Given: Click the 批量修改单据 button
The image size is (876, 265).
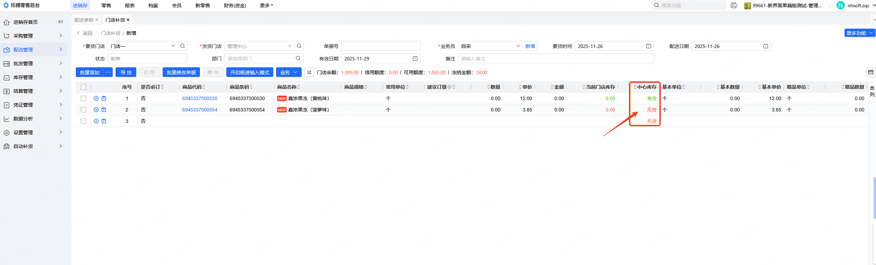Looking at the screenshot, I should 181,72.
